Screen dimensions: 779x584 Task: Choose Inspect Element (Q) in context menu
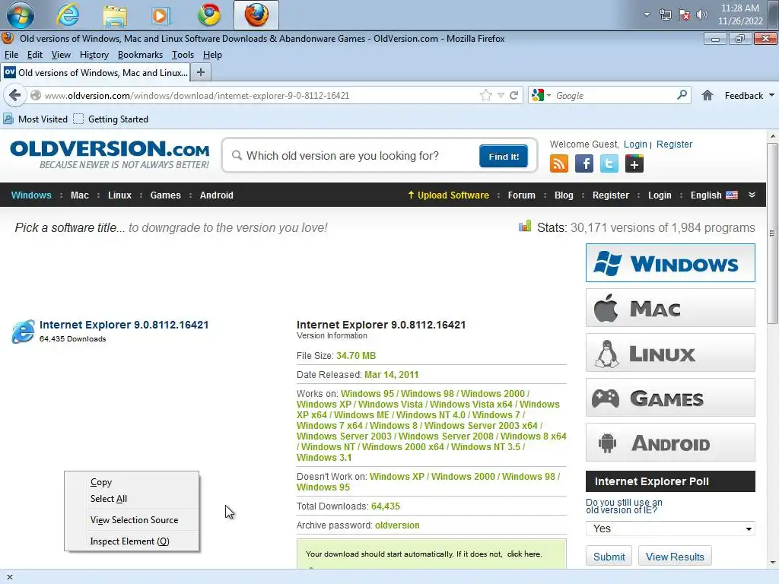click(x=131, y=541)
